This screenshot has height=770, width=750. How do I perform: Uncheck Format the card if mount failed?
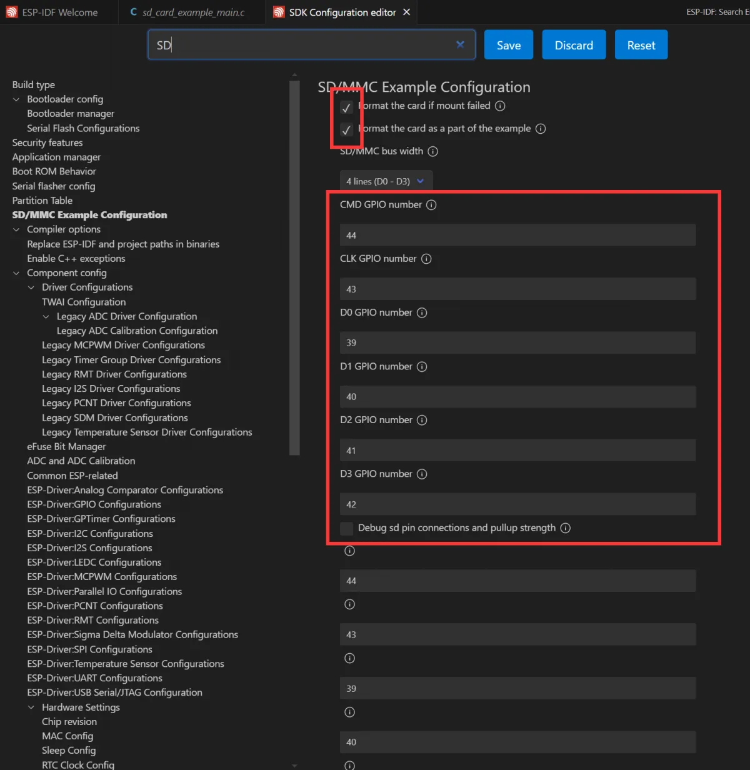point(346,107)
